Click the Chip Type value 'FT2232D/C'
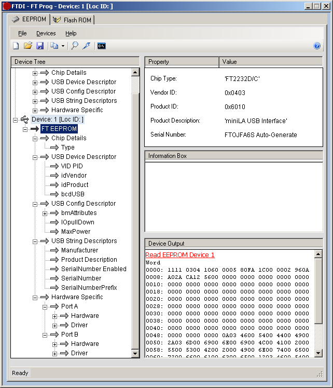Viewport: 333px width, 388px height. click(242, 79)
